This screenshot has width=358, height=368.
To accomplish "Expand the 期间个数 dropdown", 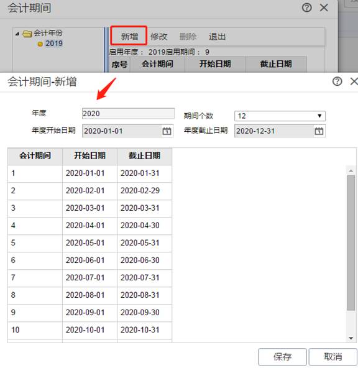I will 319,116.
